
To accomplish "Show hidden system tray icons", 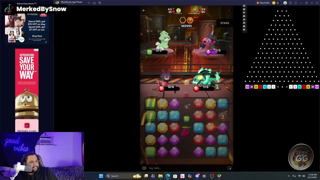I will [289, 176].
